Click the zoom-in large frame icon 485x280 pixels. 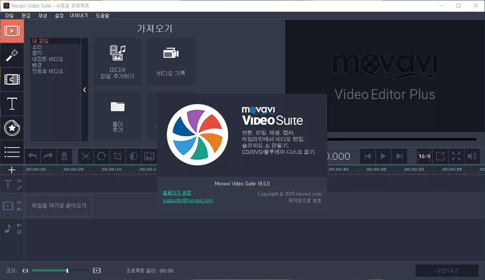[x=97, y=271]
